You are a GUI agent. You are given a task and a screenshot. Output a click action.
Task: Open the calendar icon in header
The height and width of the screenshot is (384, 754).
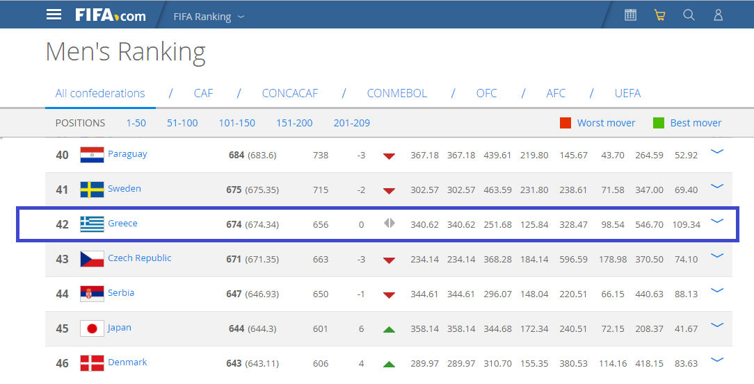coord(630,15)
